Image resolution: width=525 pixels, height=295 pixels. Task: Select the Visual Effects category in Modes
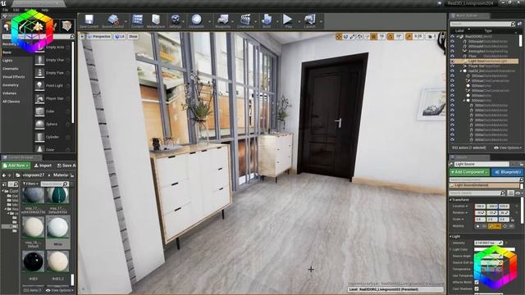click(13, 77)
